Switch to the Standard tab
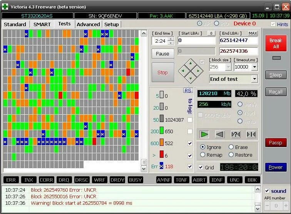This screenshot has height=214, width=291. point(15,24)
